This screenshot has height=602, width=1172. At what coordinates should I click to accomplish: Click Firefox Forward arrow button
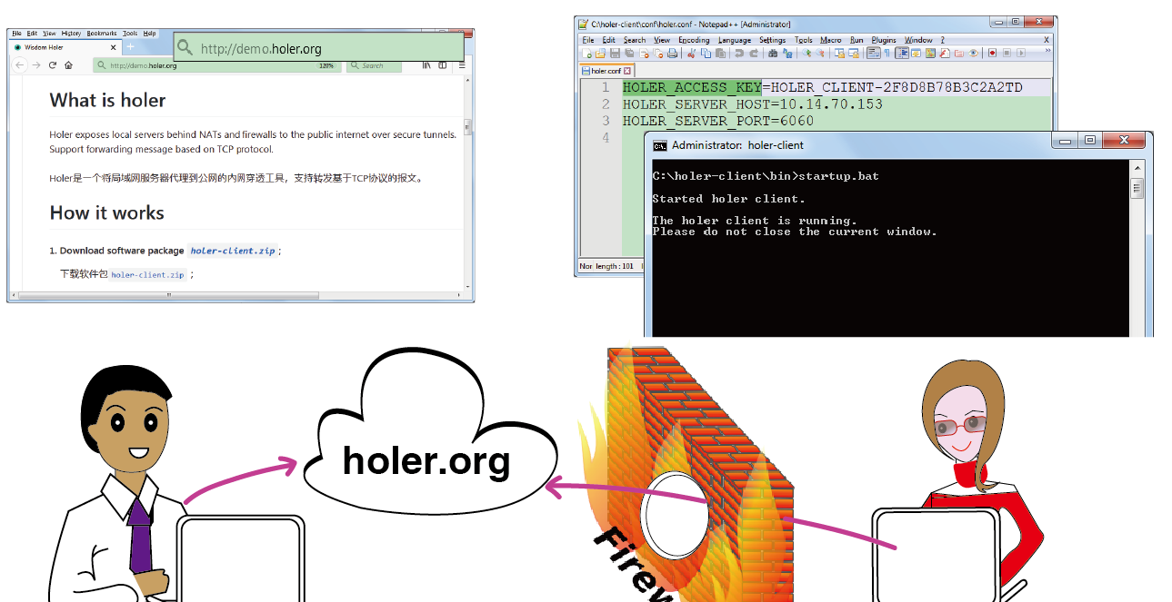36,65
